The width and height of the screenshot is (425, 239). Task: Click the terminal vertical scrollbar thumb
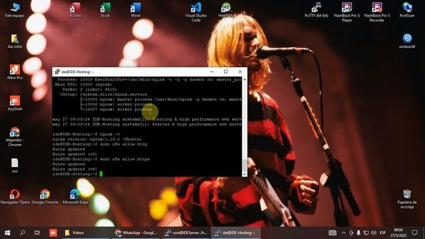[245, 165]
